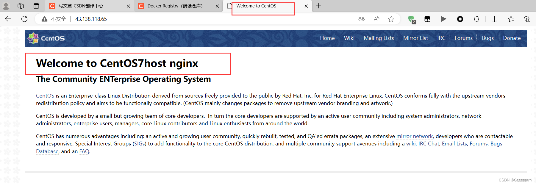
Task: Toggle the vertical tabs icon
Action: coord(36,6)
